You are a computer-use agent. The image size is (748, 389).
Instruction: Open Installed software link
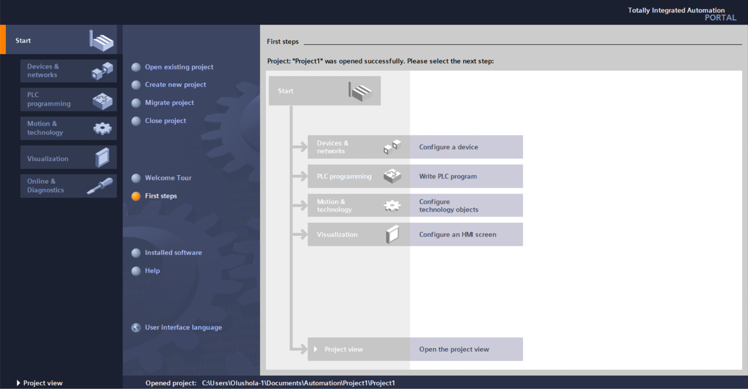tap(173, 253)
